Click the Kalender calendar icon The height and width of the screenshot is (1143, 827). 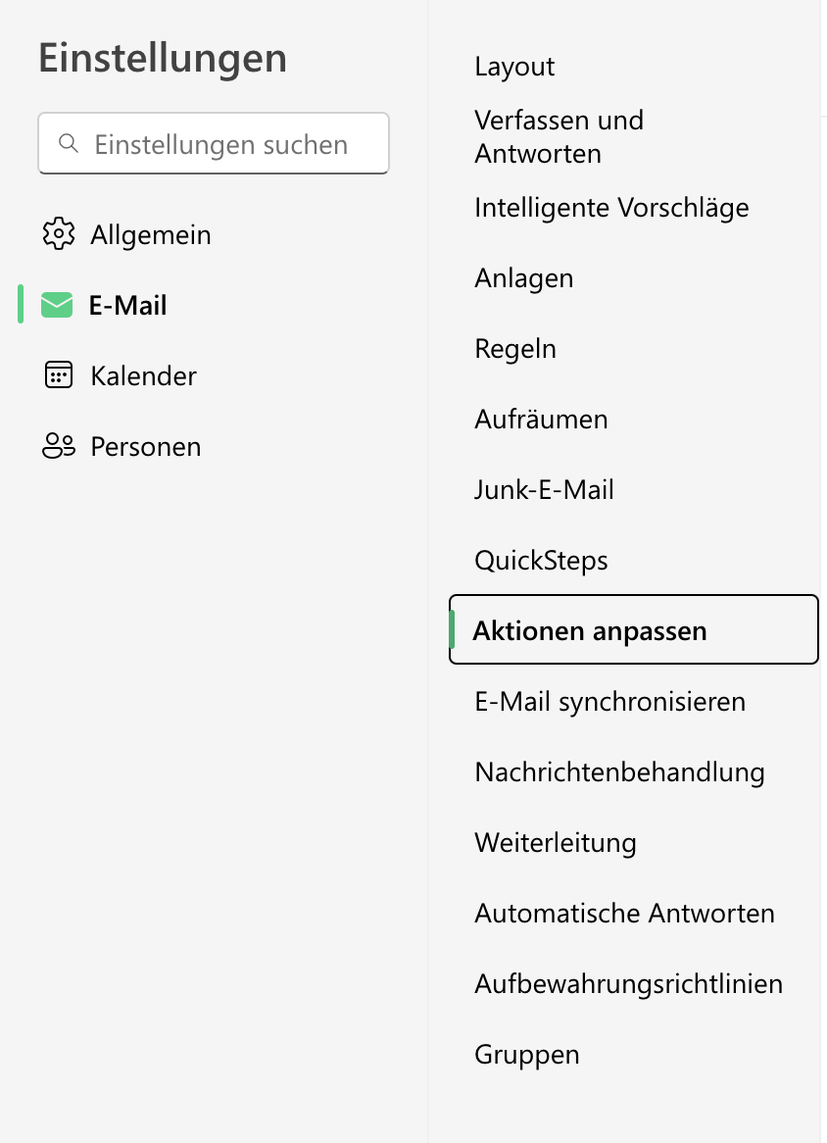pyautogui.click(x=59, y=376)
